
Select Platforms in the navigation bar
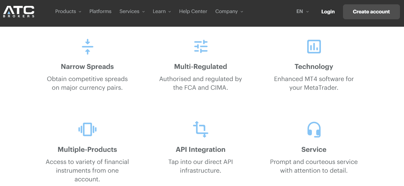pos(100,11)
